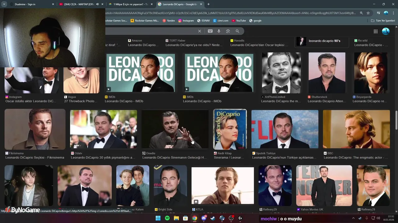Open the ESINAV bookmark
This screenshot has height=223, width=398.
coord(204,21)
